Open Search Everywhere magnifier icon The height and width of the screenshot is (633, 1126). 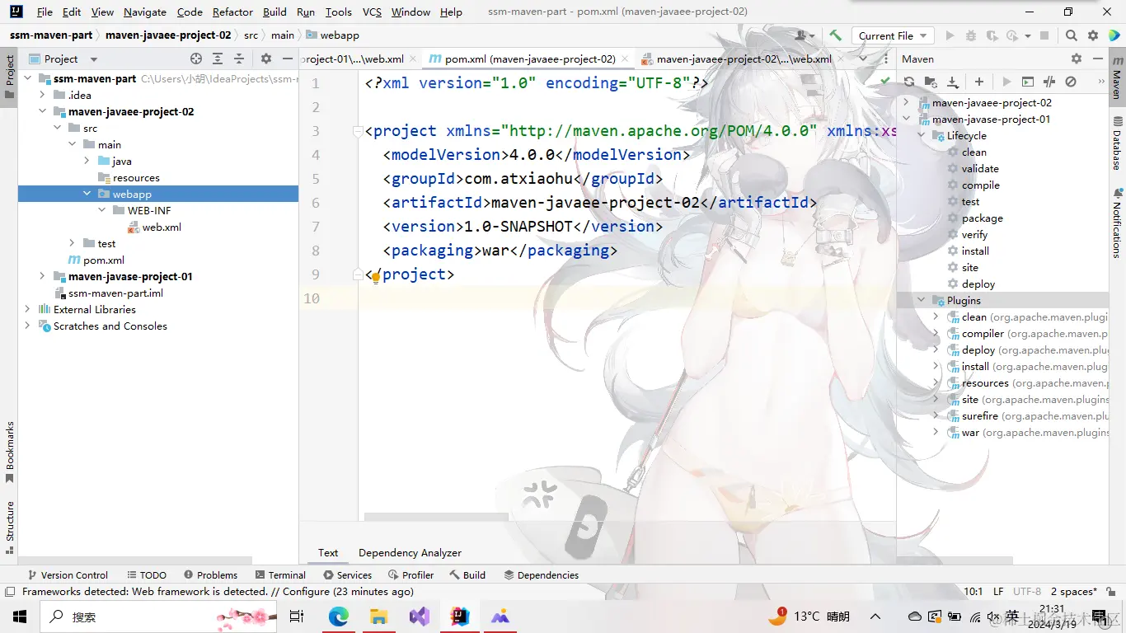(1071, 35)
